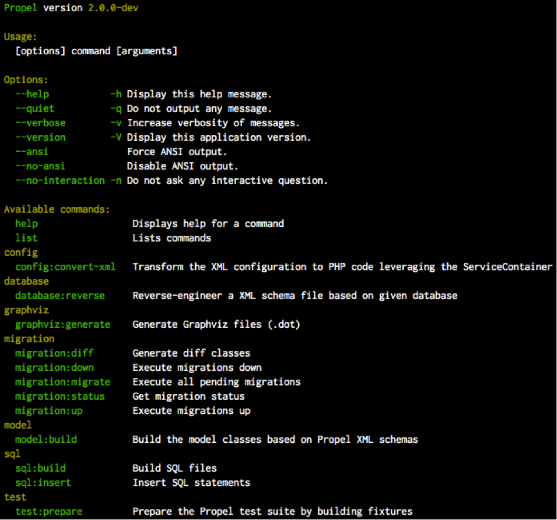Select the database:reverse command
This screenshot has width=557, height=520.
(60, 296)
